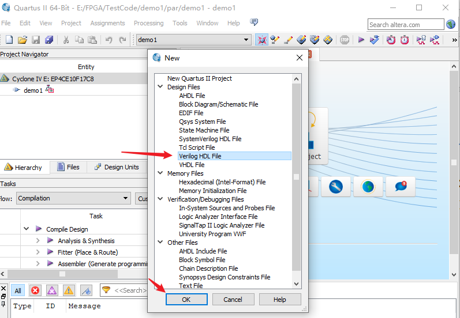460x318 pixels.
Task: Confirm with OK in New dialog
Action: coord(186,299)
